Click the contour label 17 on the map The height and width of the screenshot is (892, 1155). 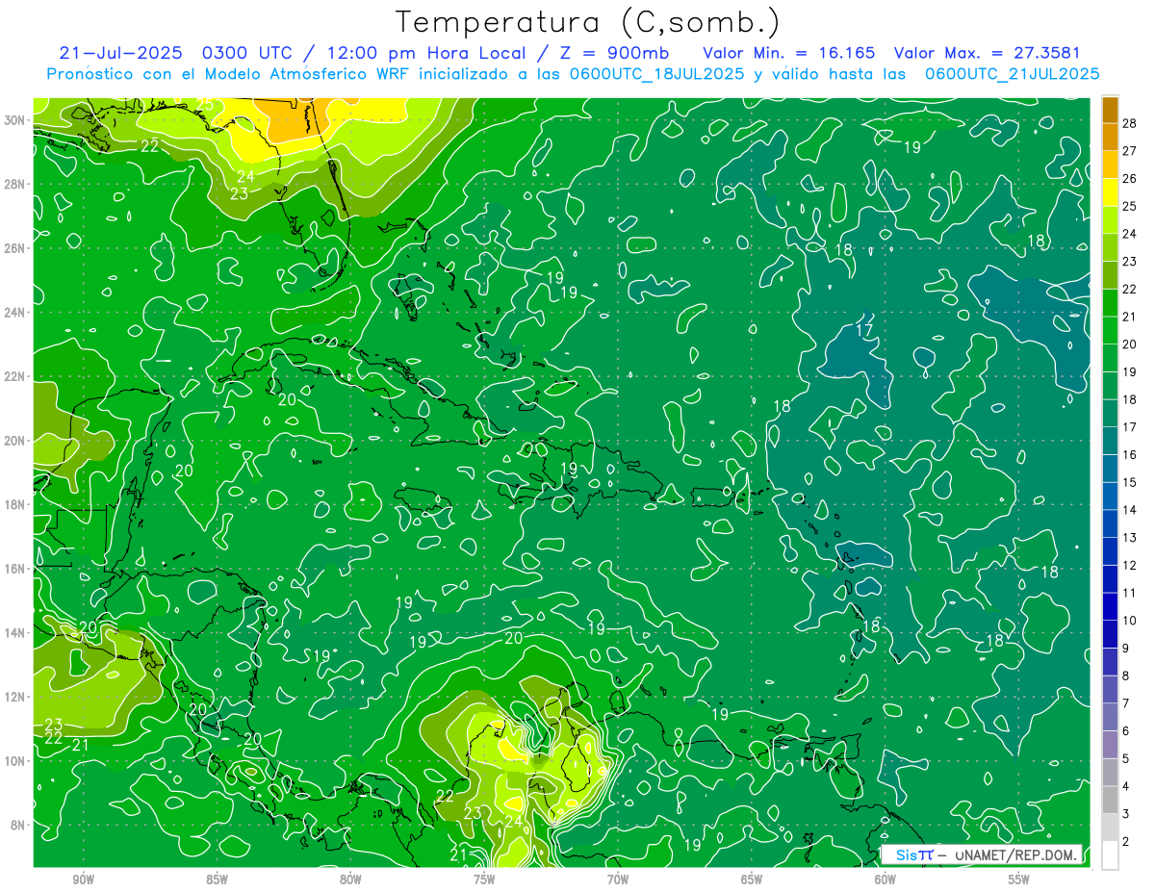(864, 331)
